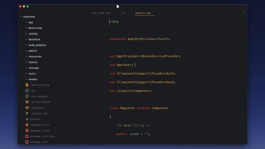The image size is (265, 149).
Task: Expand the storage folder arrow
Action: pos(26,68)
